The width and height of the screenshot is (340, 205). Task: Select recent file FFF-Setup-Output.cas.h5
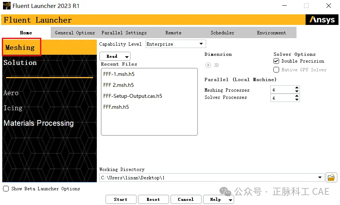click(x=133, y=96)
